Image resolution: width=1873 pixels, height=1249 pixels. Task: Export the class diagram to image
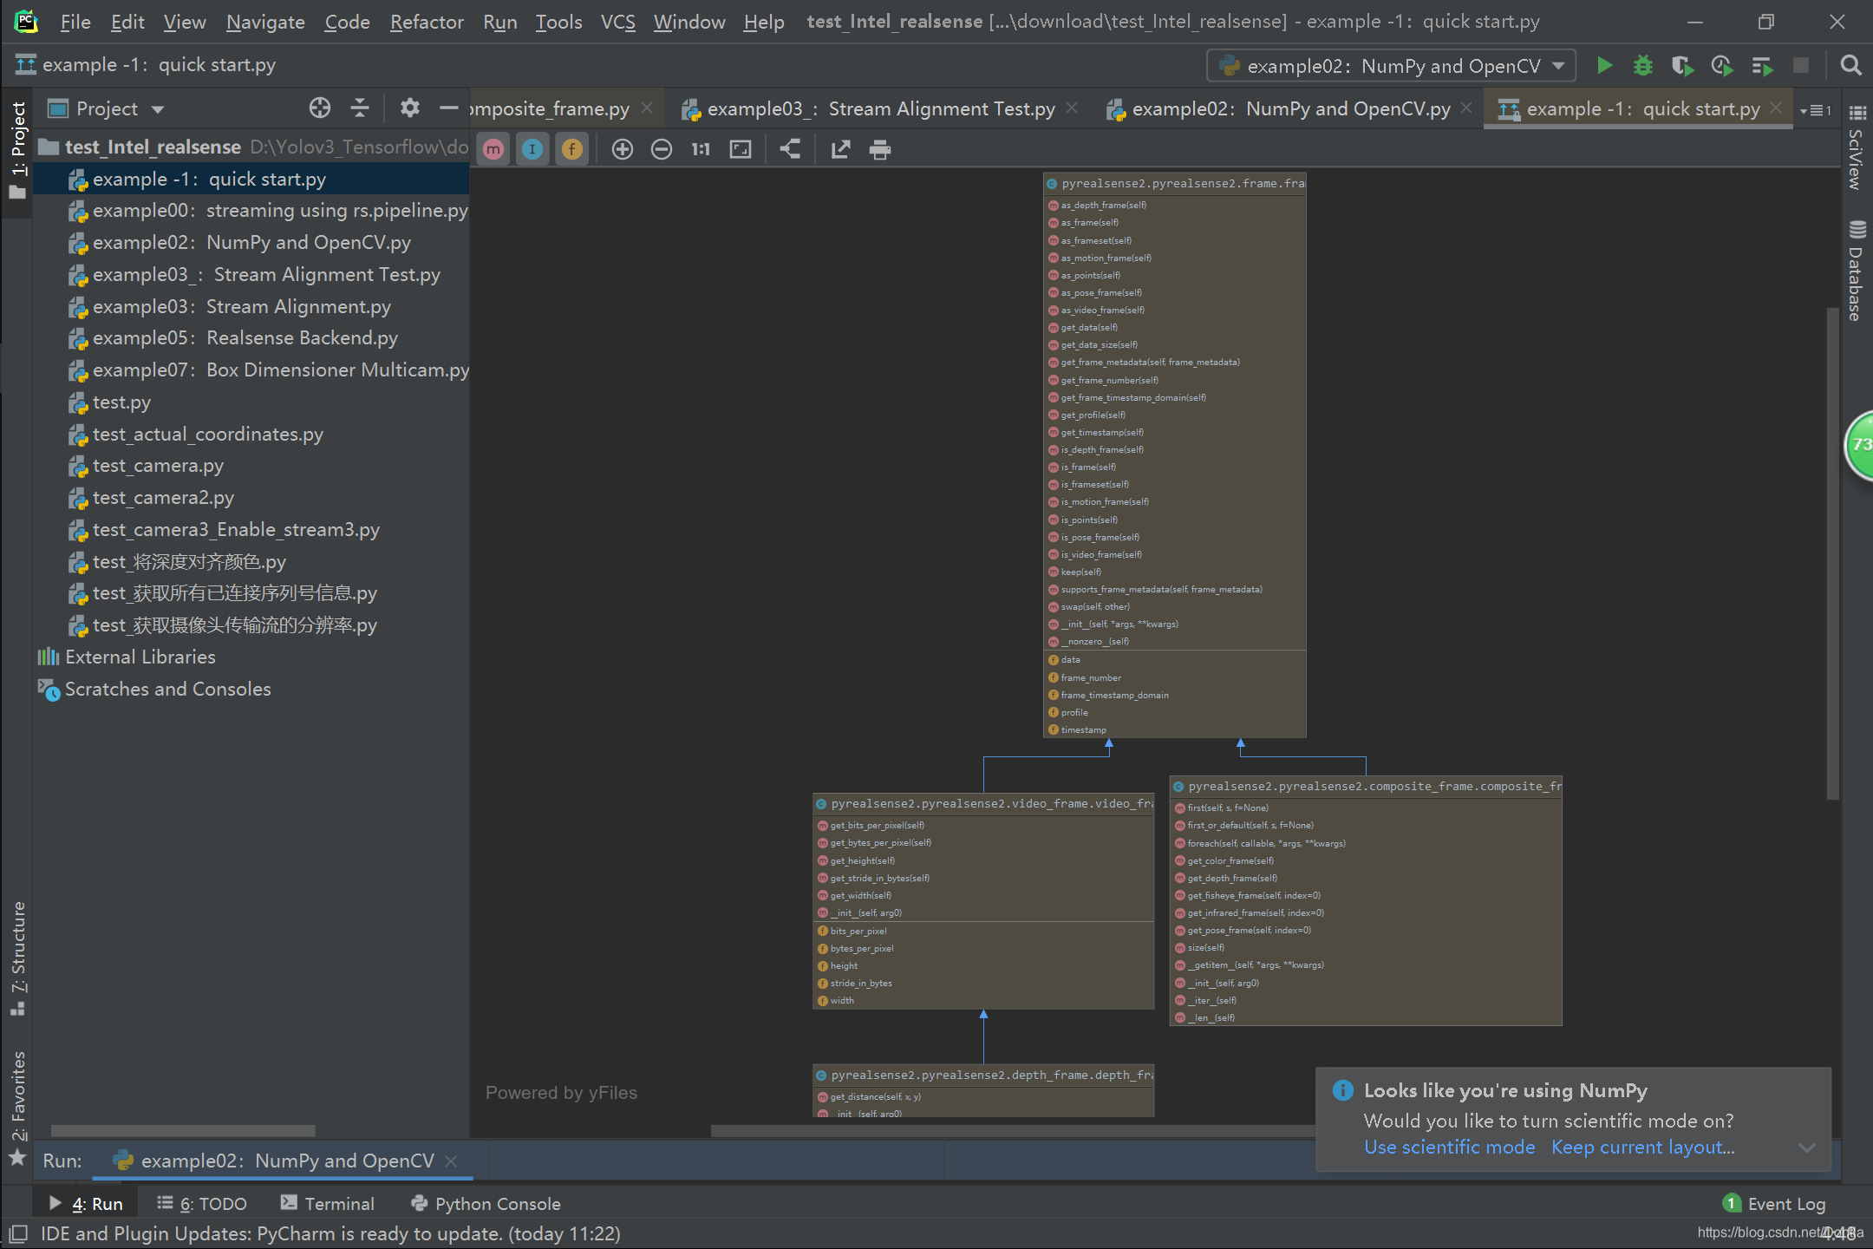(x=839, y=148)
